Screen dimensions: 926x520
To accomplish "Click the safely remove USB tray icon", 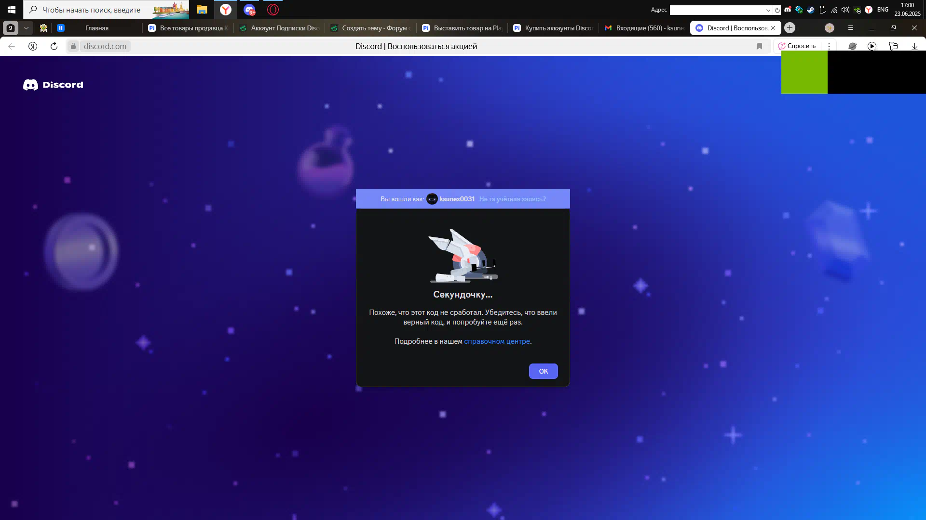I will tap(823, 10).
